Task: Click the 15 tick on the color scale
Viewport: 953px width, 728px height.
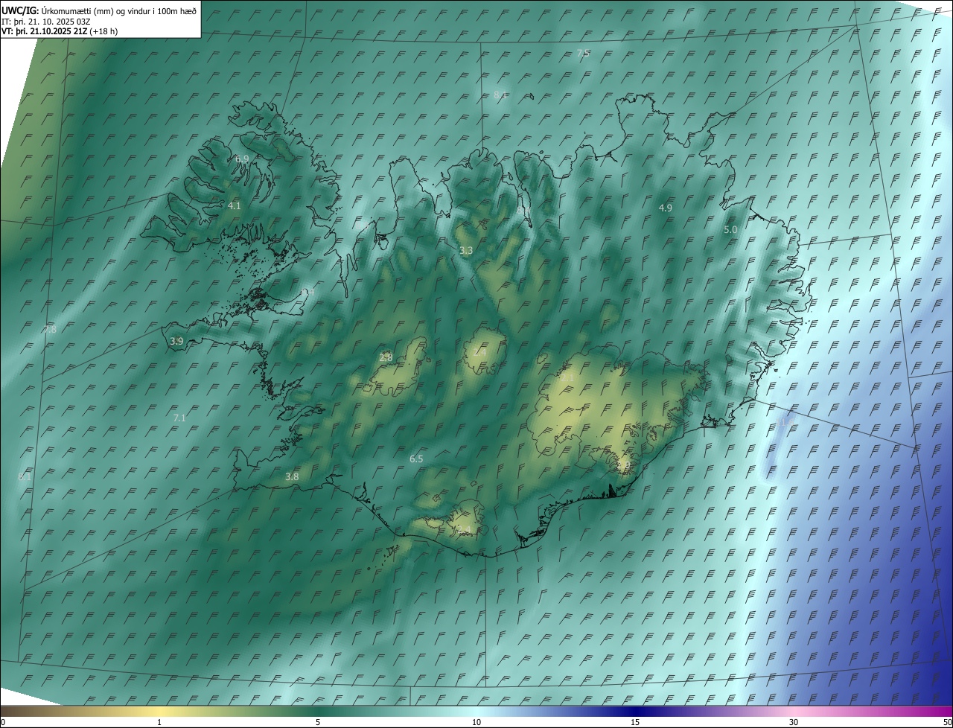Action: [x=635, y=723]
